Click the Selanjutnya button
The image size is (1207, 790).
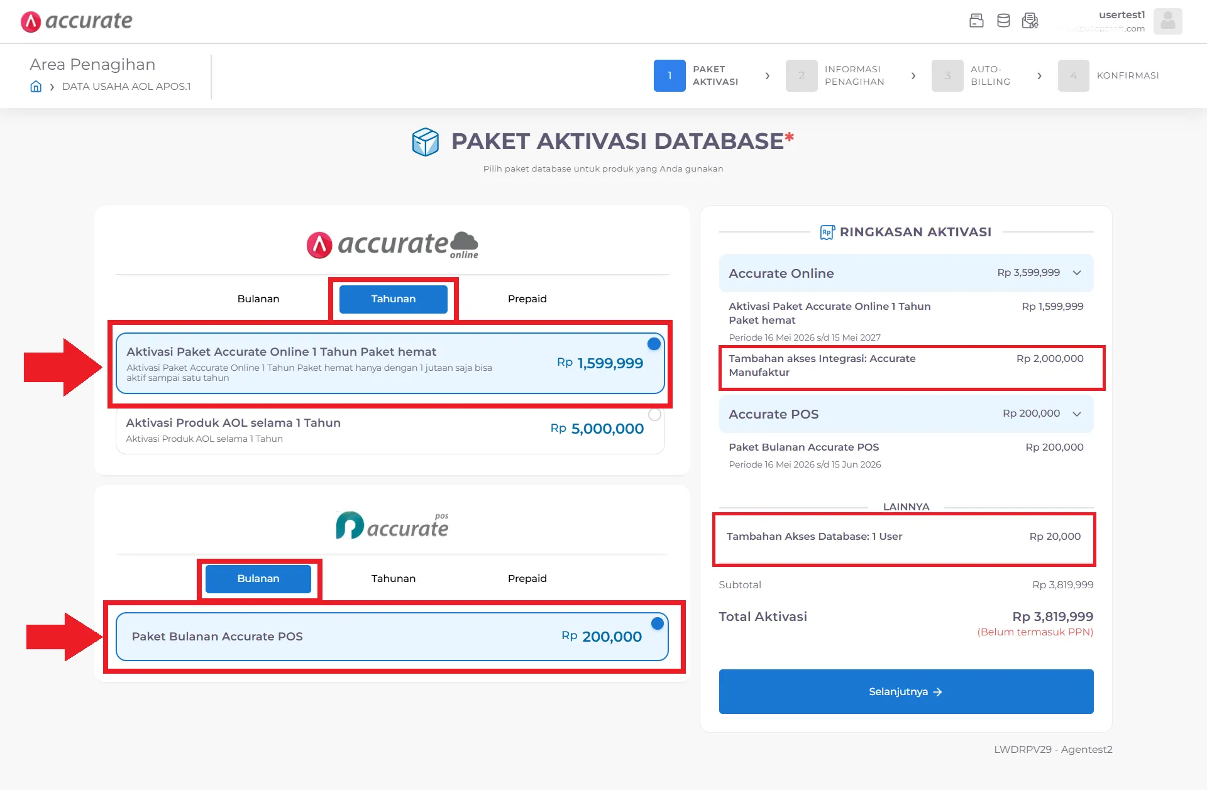tap(906, 691)
